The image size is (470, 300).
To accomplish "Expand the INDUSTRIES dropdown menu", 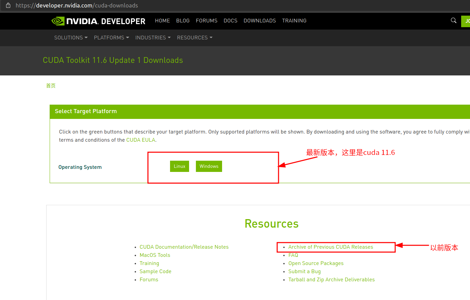I will 153,38.
